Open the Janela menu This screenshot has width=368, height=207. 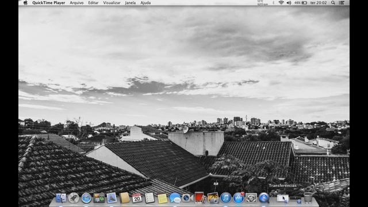131,3
